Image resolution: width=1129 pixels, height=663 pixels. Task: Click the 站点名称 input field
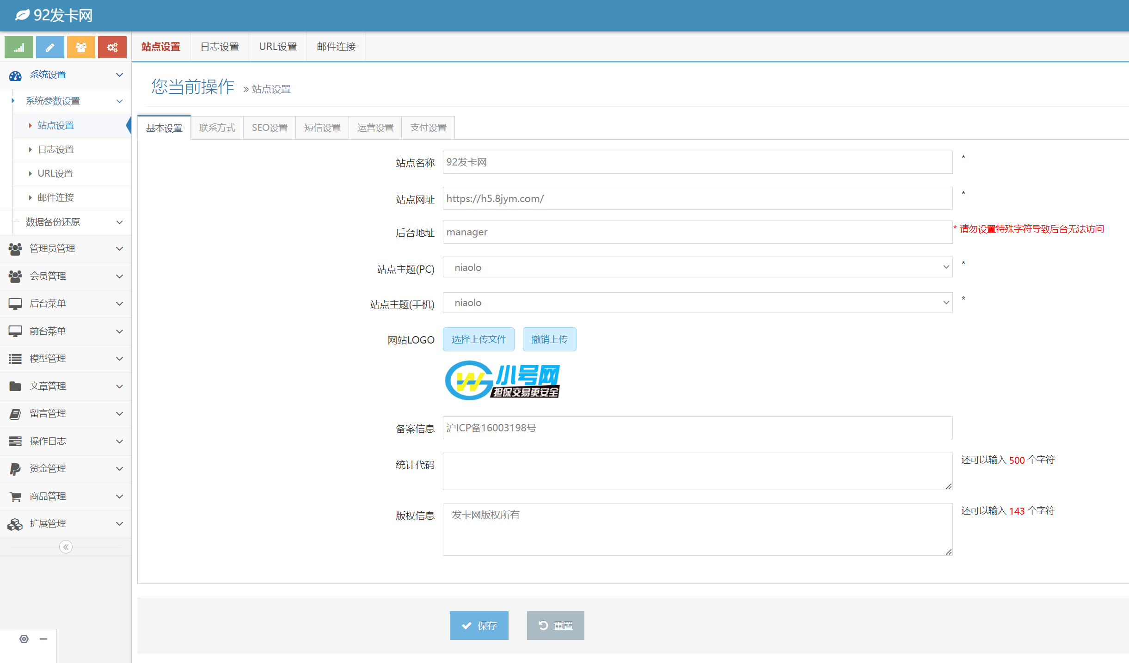[697, 162]
